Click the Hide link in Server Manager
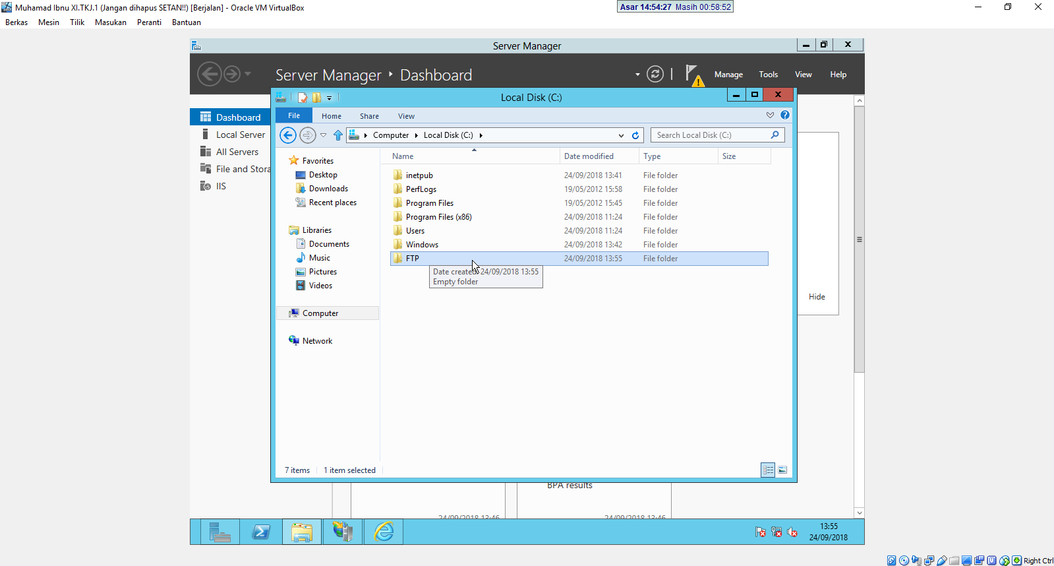Image resolution: width=1054 pixels, height=566 pixels. 817,297
